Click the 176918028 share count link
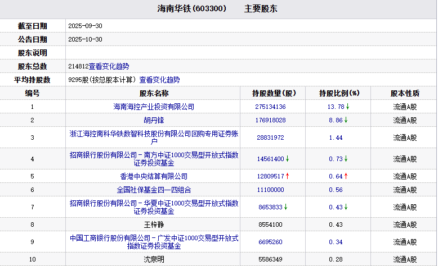 tap(270, 120)
